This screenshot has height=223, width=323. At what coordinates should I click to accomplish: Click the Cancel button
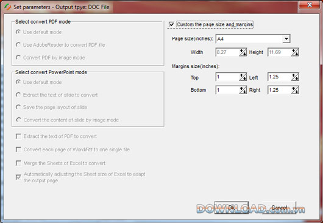[279, 208]
